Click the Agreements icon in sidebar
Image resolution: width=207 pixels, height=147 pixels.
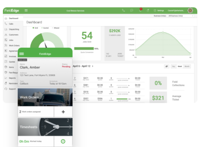click(6, 51)
